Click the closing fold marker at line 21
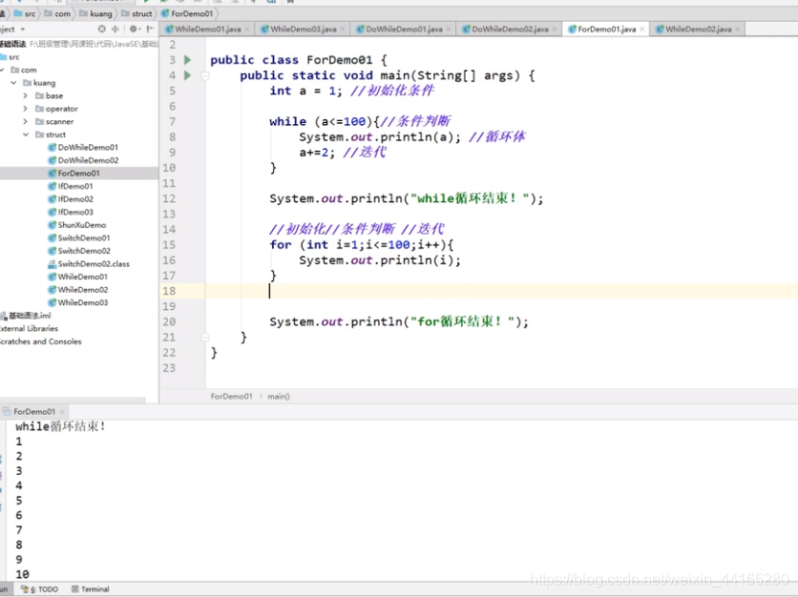 tap(205, 338)
